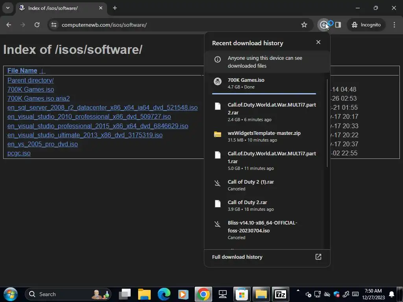Open site information icon in address bar
Screen dimensions: 403x302
pyautogui.click(x=54, y=25)
